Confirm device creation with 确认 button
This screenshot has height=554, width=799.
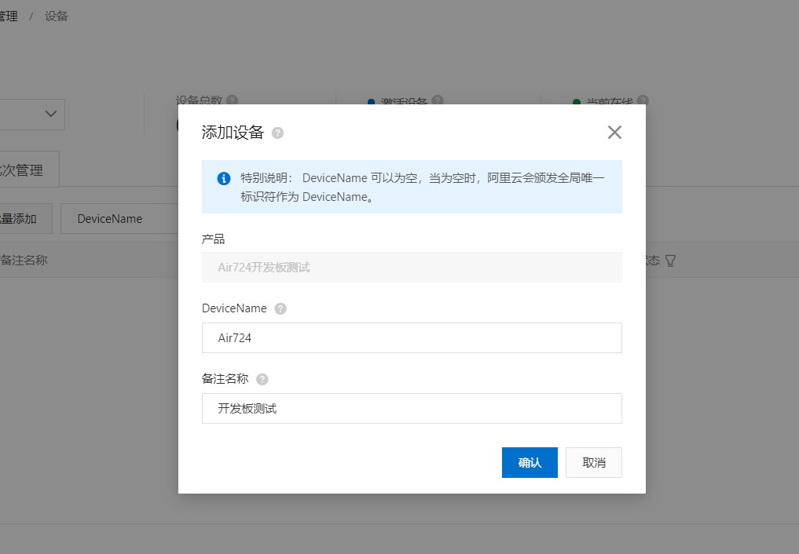[529, 462]
